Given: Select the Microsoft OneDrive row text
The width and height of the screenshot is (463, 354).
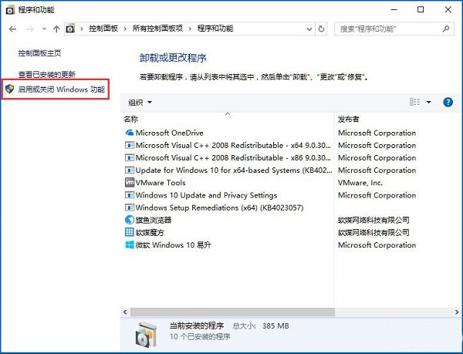Looking at the screenshot, I should click(x=170, y=133).
